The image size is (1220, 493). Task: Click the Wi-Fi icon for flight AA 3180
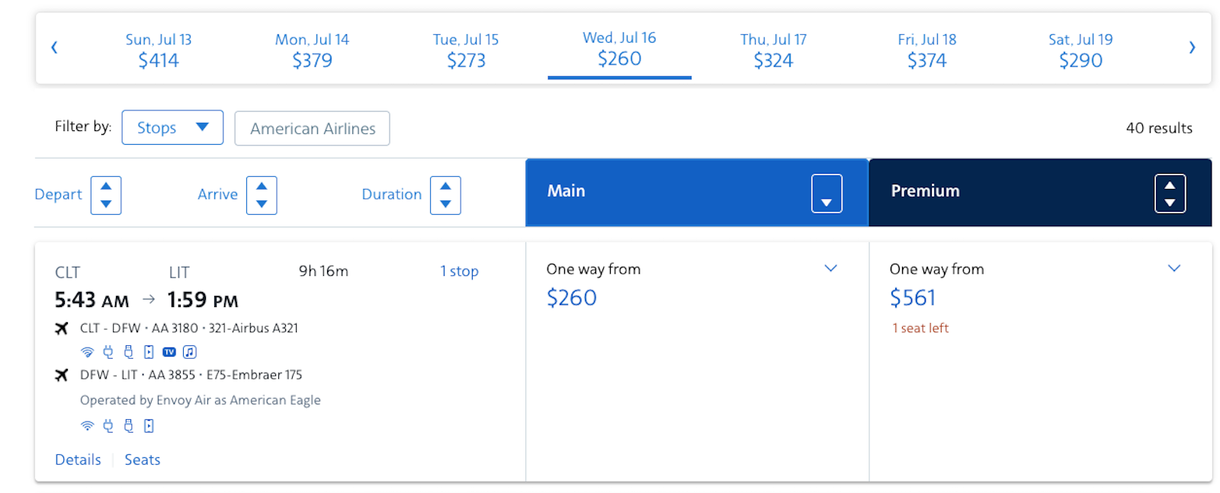tap(88, 352)
